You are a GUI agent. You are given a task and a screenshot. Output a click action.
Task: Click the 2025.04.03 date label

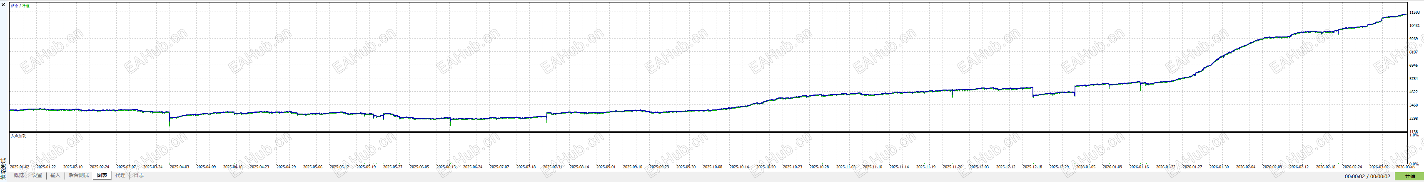179,167
